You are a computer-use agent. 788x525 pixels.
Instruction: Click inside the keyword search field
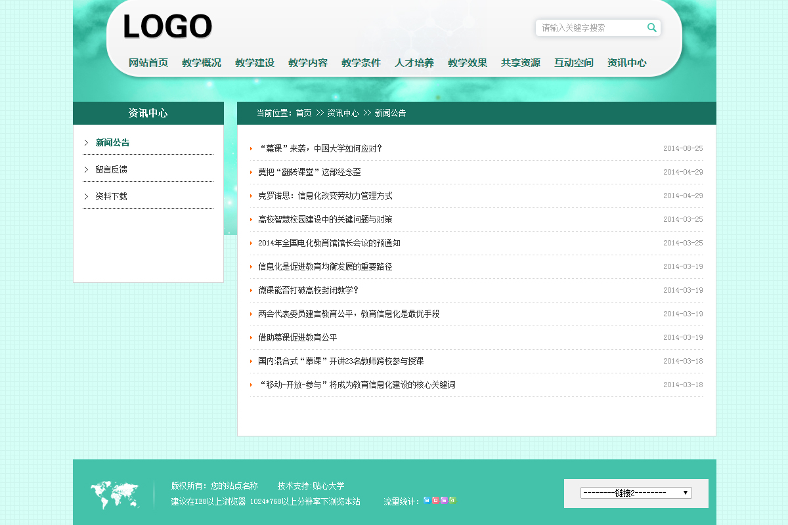pyautogui.click(x=591, y=28)
